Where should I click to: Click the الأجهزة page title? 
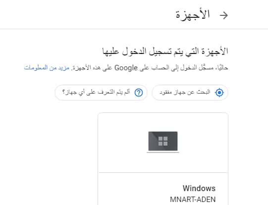point(193,15)
